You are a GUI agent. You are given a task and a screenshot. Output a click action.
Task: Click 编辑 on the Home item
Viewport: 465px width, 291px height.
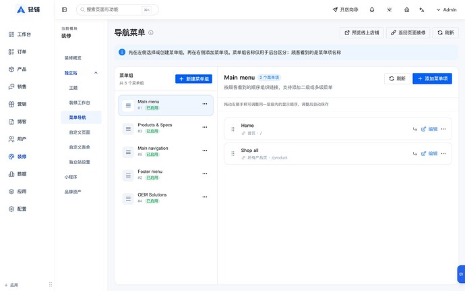point(429,129)
